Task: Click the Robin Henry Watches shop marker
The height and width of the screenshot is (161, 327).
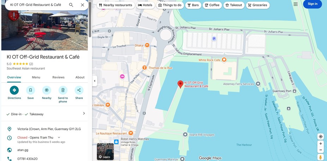Action: [x=116, y=142]
